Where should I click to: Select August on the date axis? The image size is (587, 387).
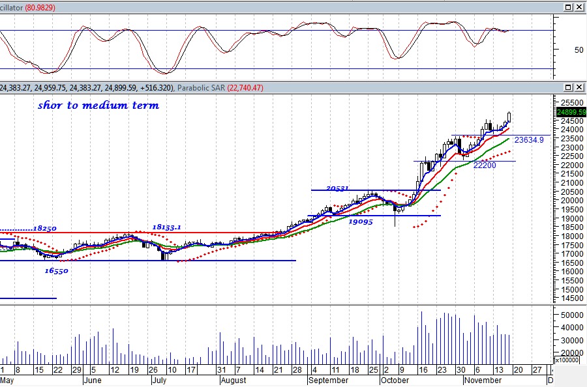pos(234,380)
